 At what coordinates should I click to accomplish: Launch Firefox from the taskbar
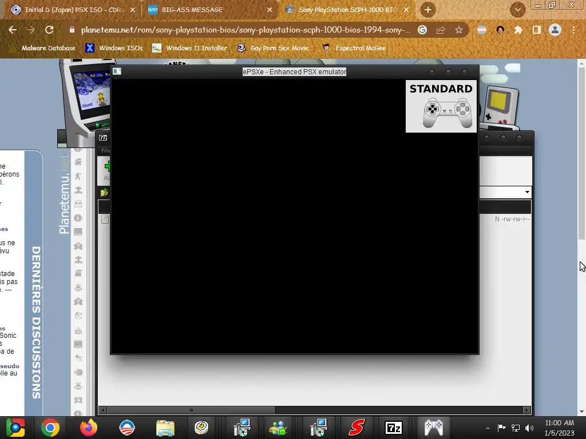click(x=89, y=428)
